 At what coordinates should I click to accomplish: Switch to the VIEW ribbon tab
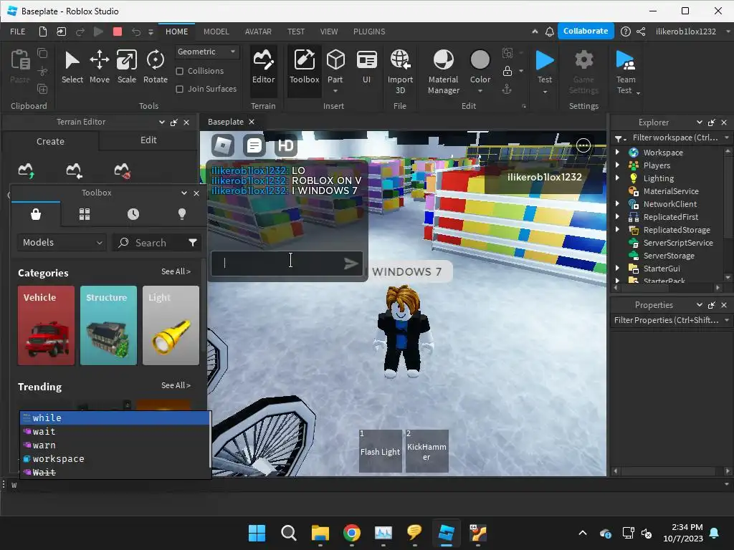328,32
